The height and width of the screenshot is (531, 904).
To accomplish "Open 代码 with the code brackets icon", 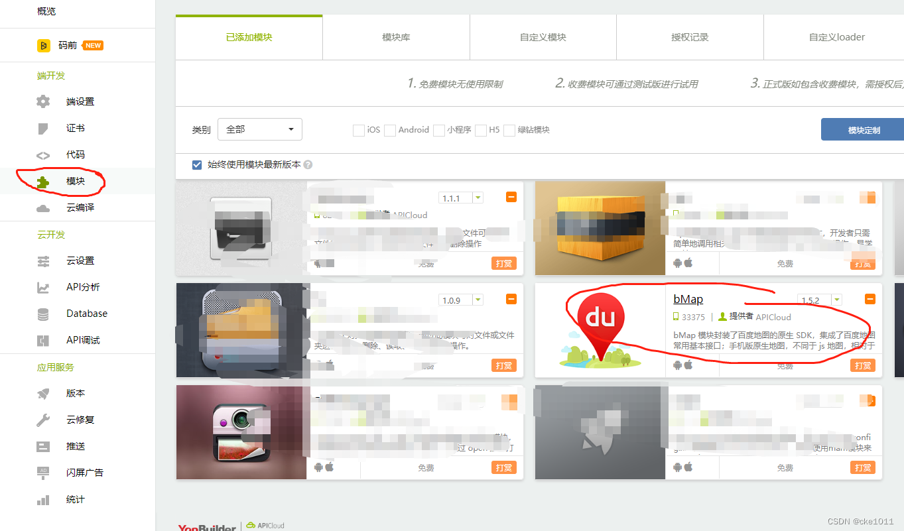I will pos(44,154).
